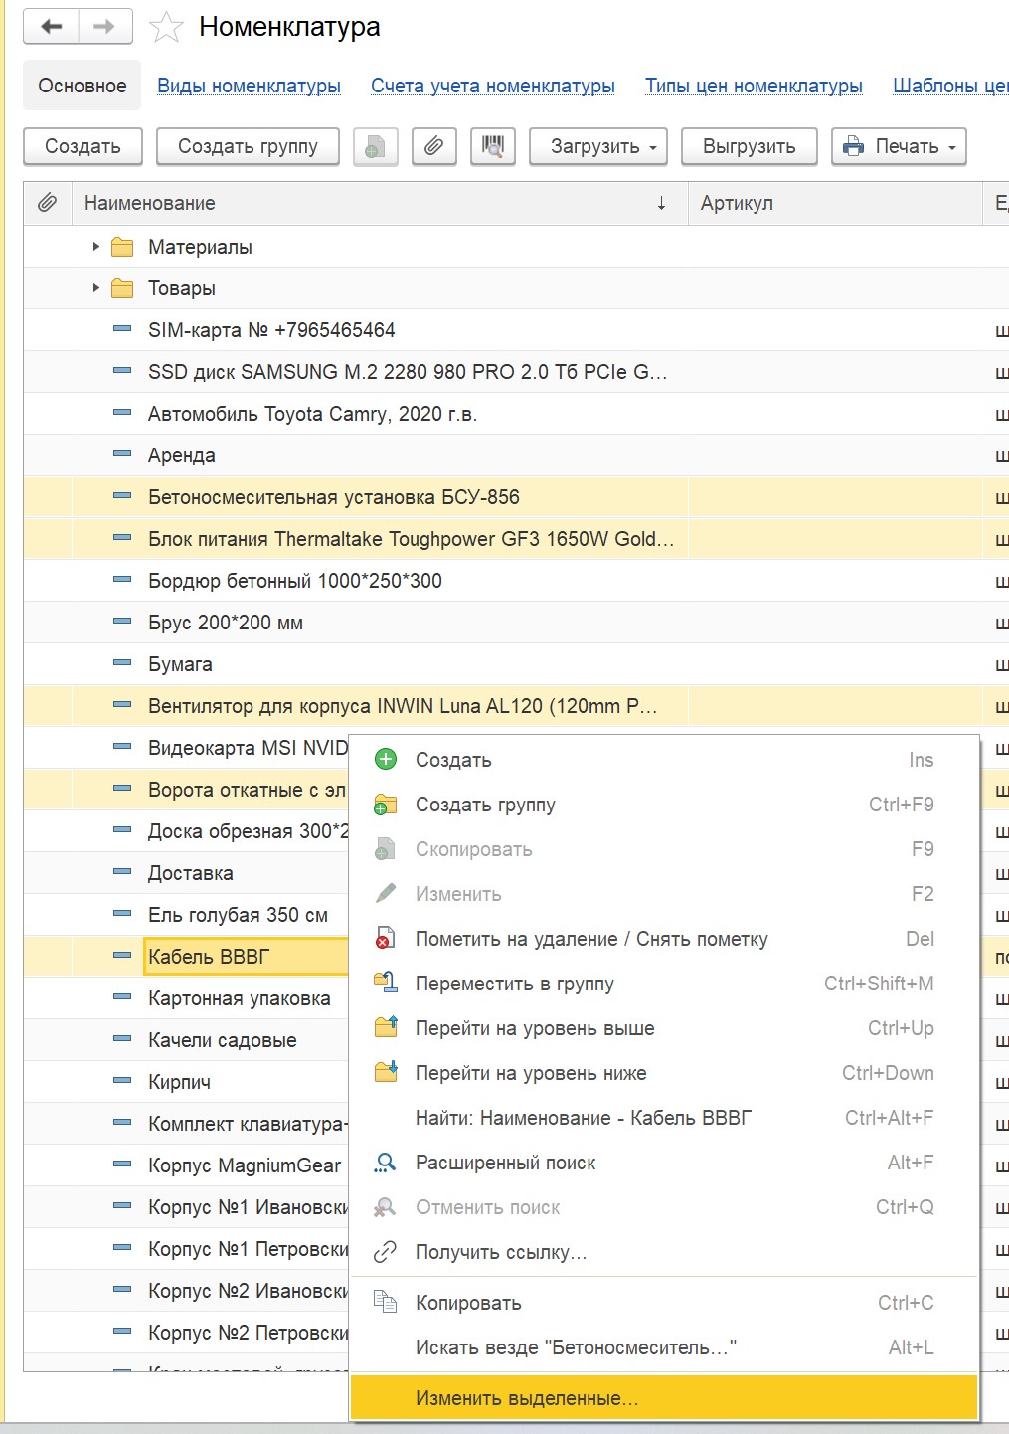Select Бетоносмесительная установка БСУ-856 row
1009x1434 pixels.
pos(516,497)
